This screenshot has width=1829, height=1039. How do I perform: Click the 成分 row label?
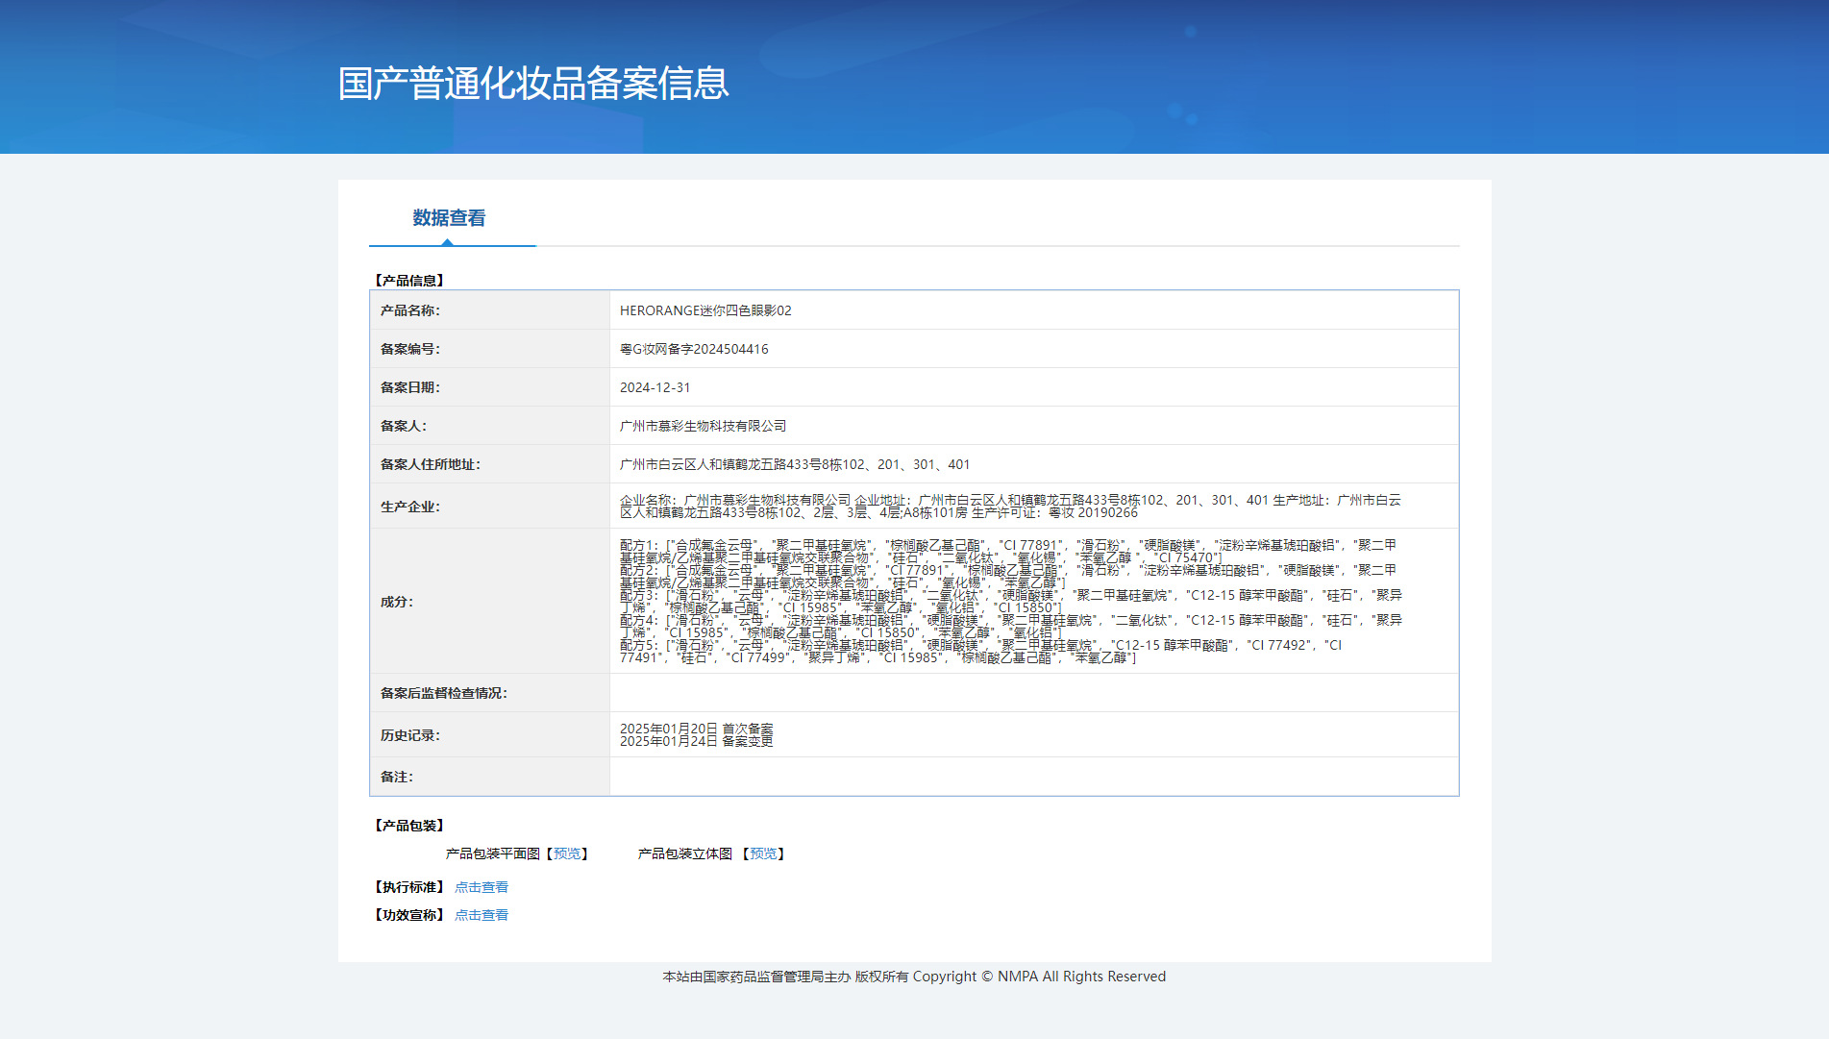pos(396,602)
